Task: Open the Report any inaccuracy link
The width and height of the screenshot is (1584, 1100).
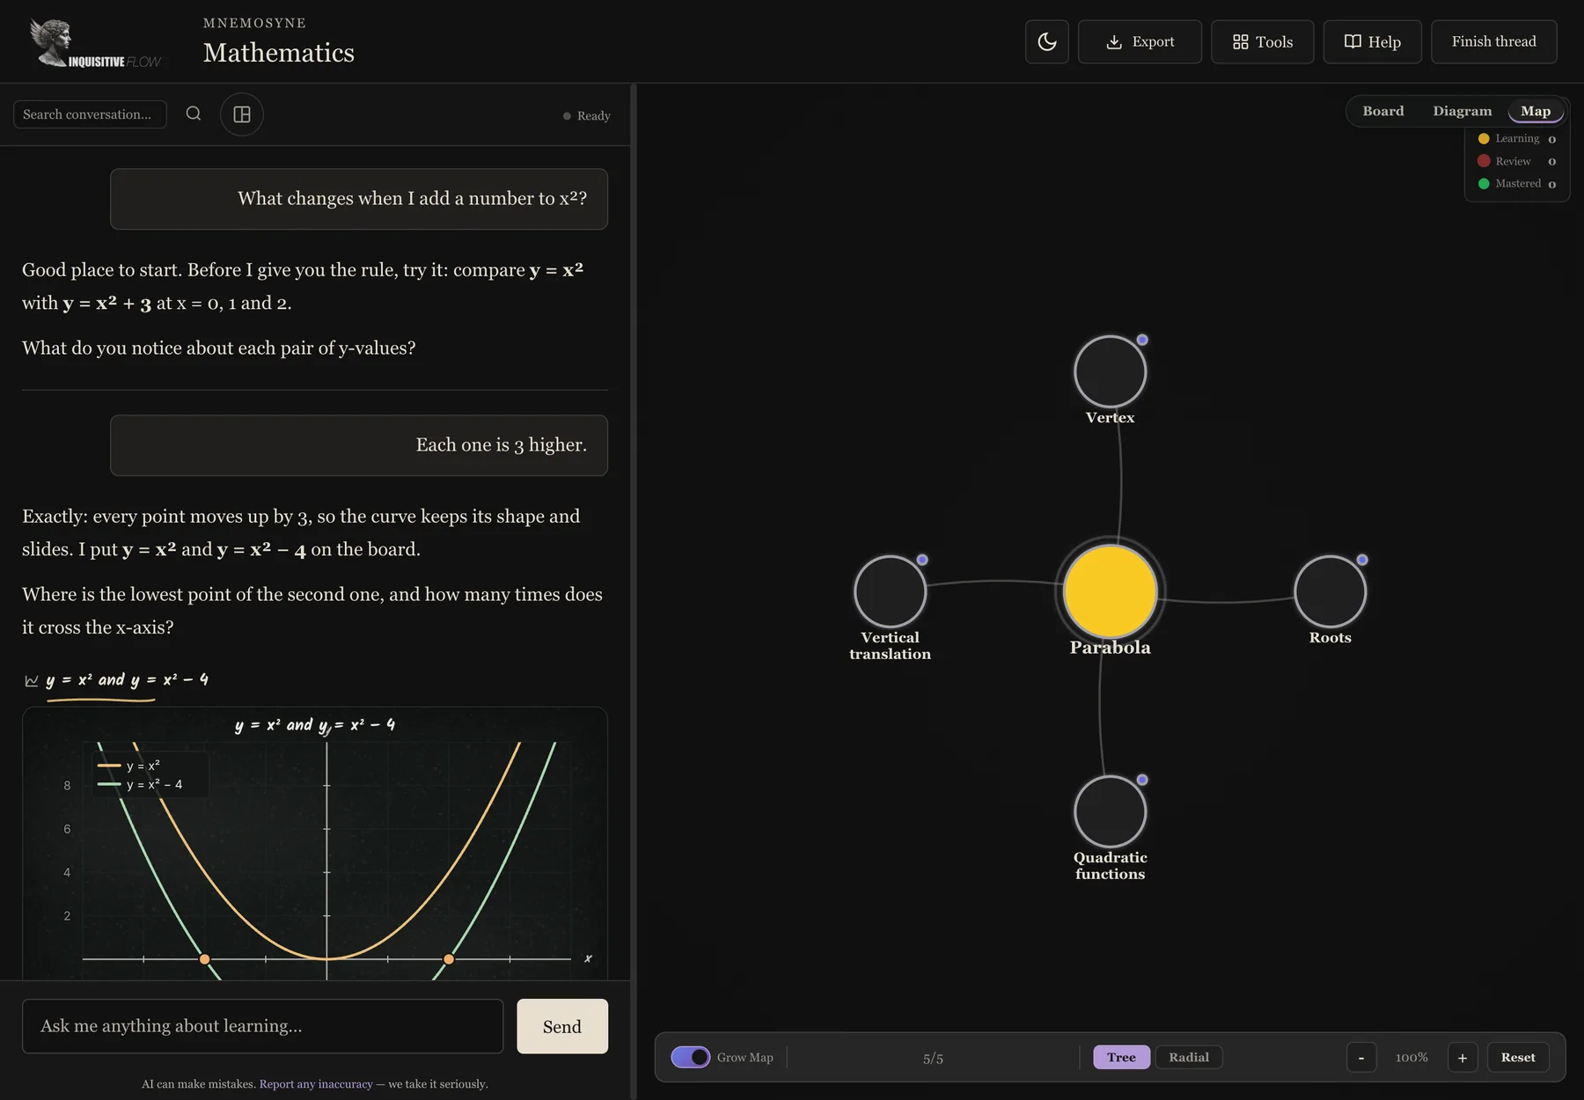Action: [316, 1084]
